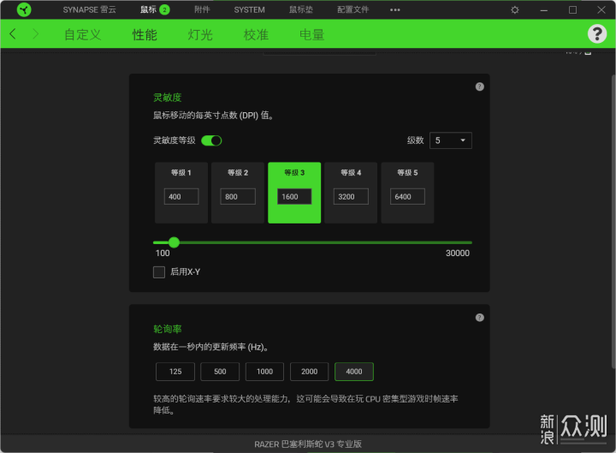The width and height of the screenshot is (616, 453).
Task: Edit the 6400 DPI field
Action: [407, 197]
